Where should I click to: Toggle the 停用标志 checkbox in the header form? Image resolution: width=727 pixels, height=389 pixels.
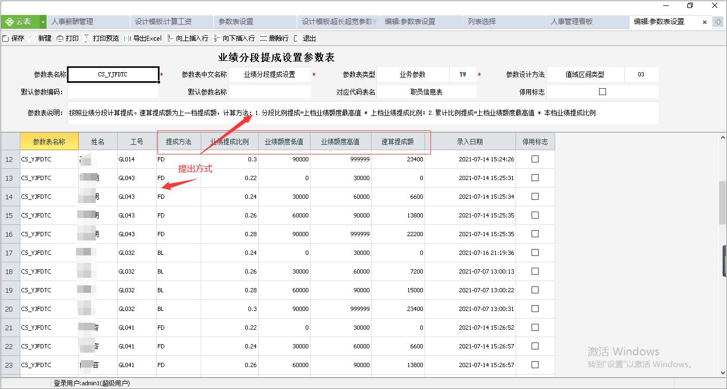click(x=602, y=92)
